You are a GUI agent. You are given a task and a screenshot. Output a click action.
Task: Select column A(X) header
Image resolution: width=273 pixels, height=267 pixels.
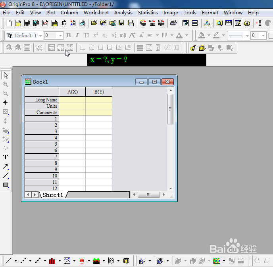(73, 92)
